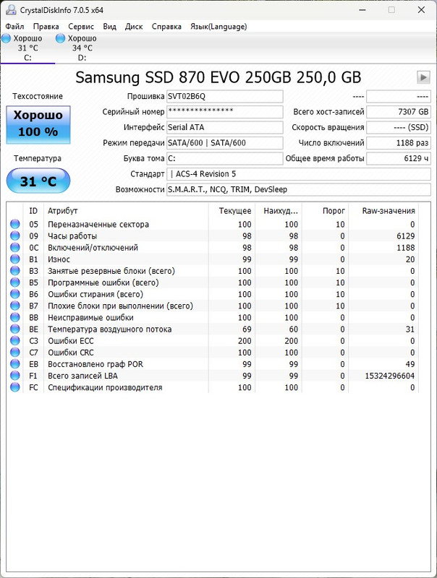Image resolution: width=437 pixels, height=578 pixels.
Task: Click the Наихуд... column header
Action: (279, 211)
